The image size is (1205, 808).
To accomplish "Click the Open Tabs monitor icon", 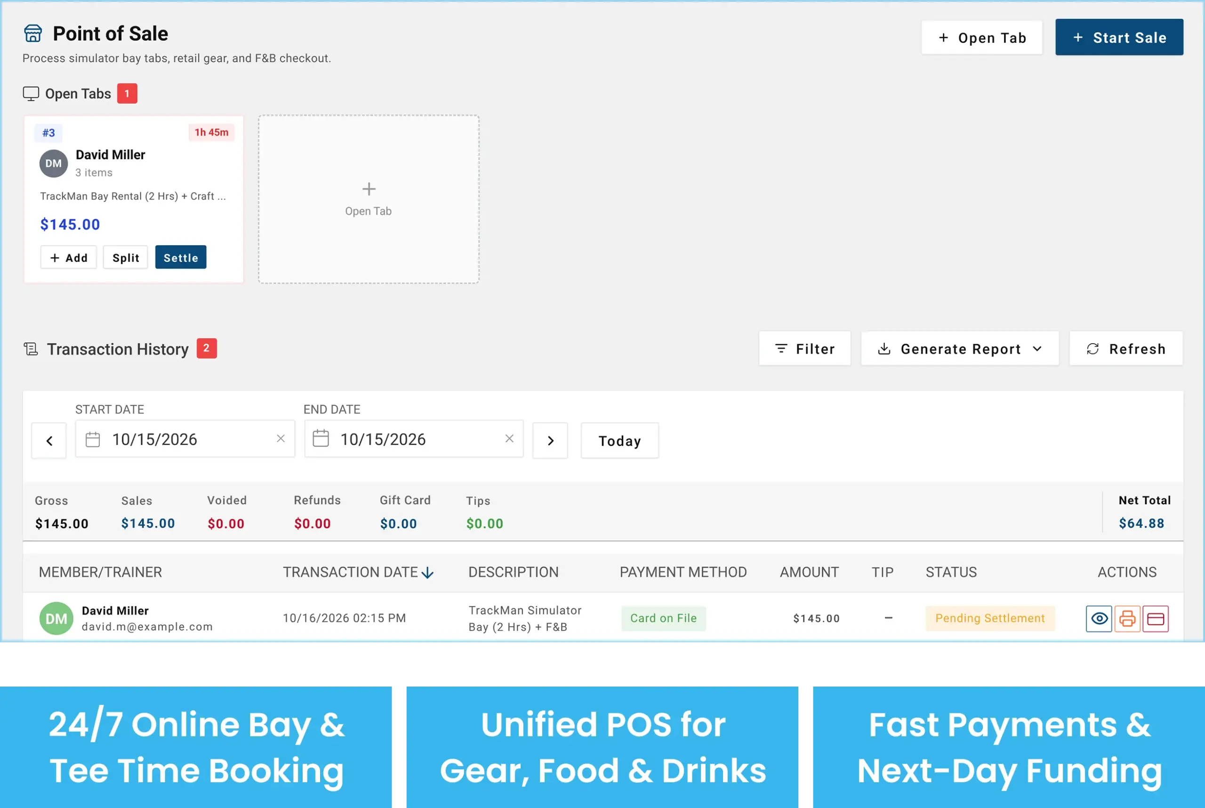I will (31, 94).
